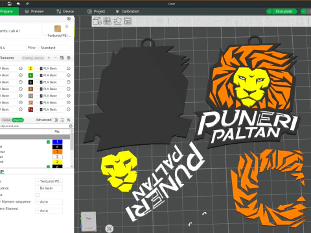Edit preset of filament 2 row
This screenshot has width=311, height=233.
click(69, 69)
